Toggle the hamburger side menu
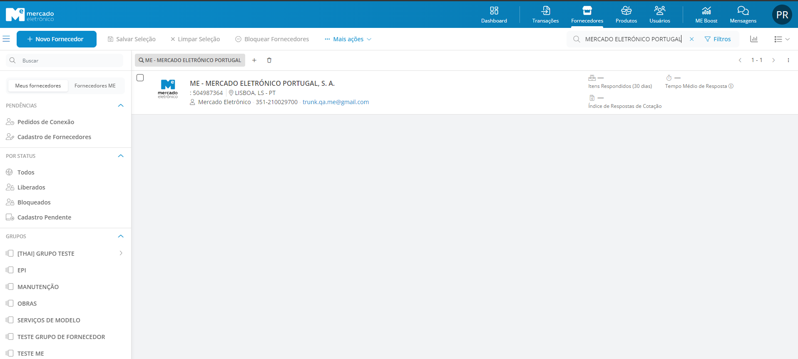 [x=6, y=39]
